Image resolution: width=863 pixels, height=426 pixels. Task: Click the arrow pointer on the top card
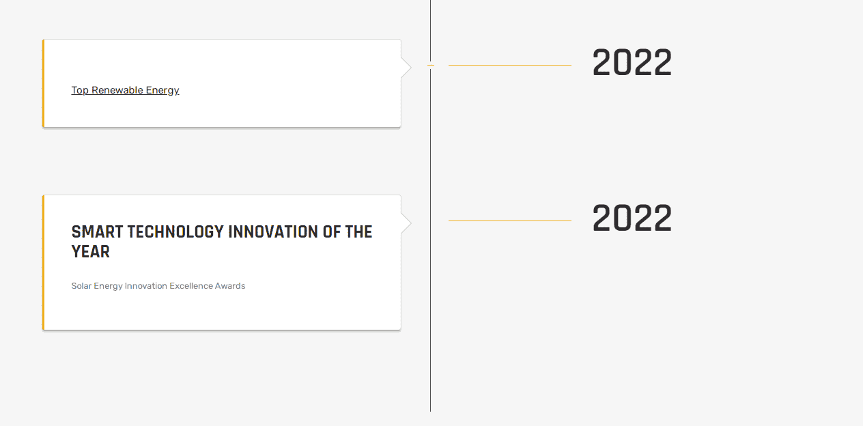point(406,68)
